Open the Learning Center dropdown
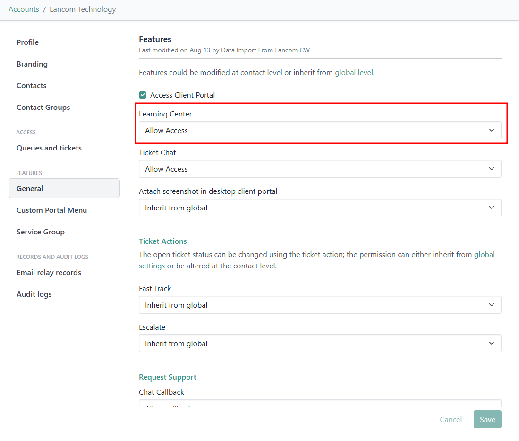The image size is (519, 441). (x=320, y=130)
